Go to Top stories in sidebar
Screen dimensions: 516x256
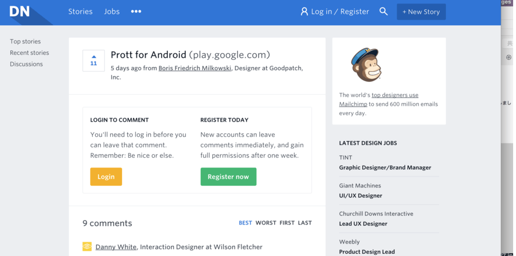[25, 41]
